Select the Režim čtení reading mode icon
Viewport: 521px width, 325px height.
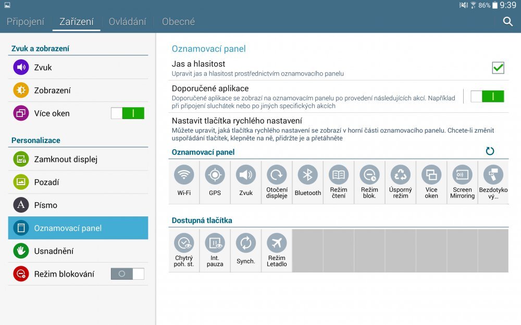[x=339, y=175]
